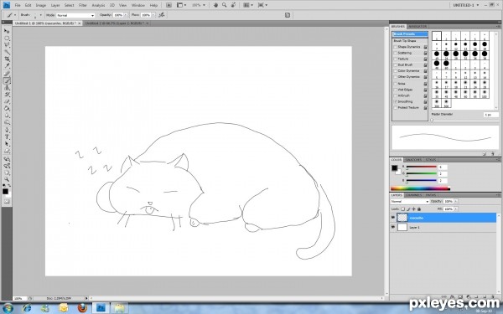Enable Shape Dynamics checkbox
The image size is (503, 314).
(395, 47)
